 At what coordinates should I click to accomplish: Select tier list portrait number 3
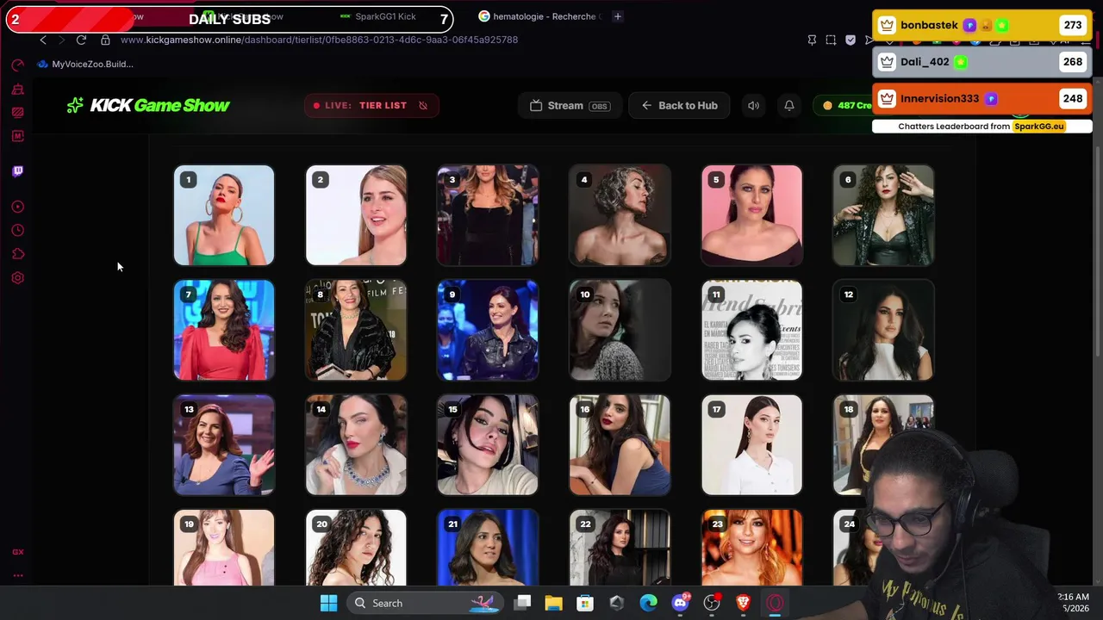(488, 215)
